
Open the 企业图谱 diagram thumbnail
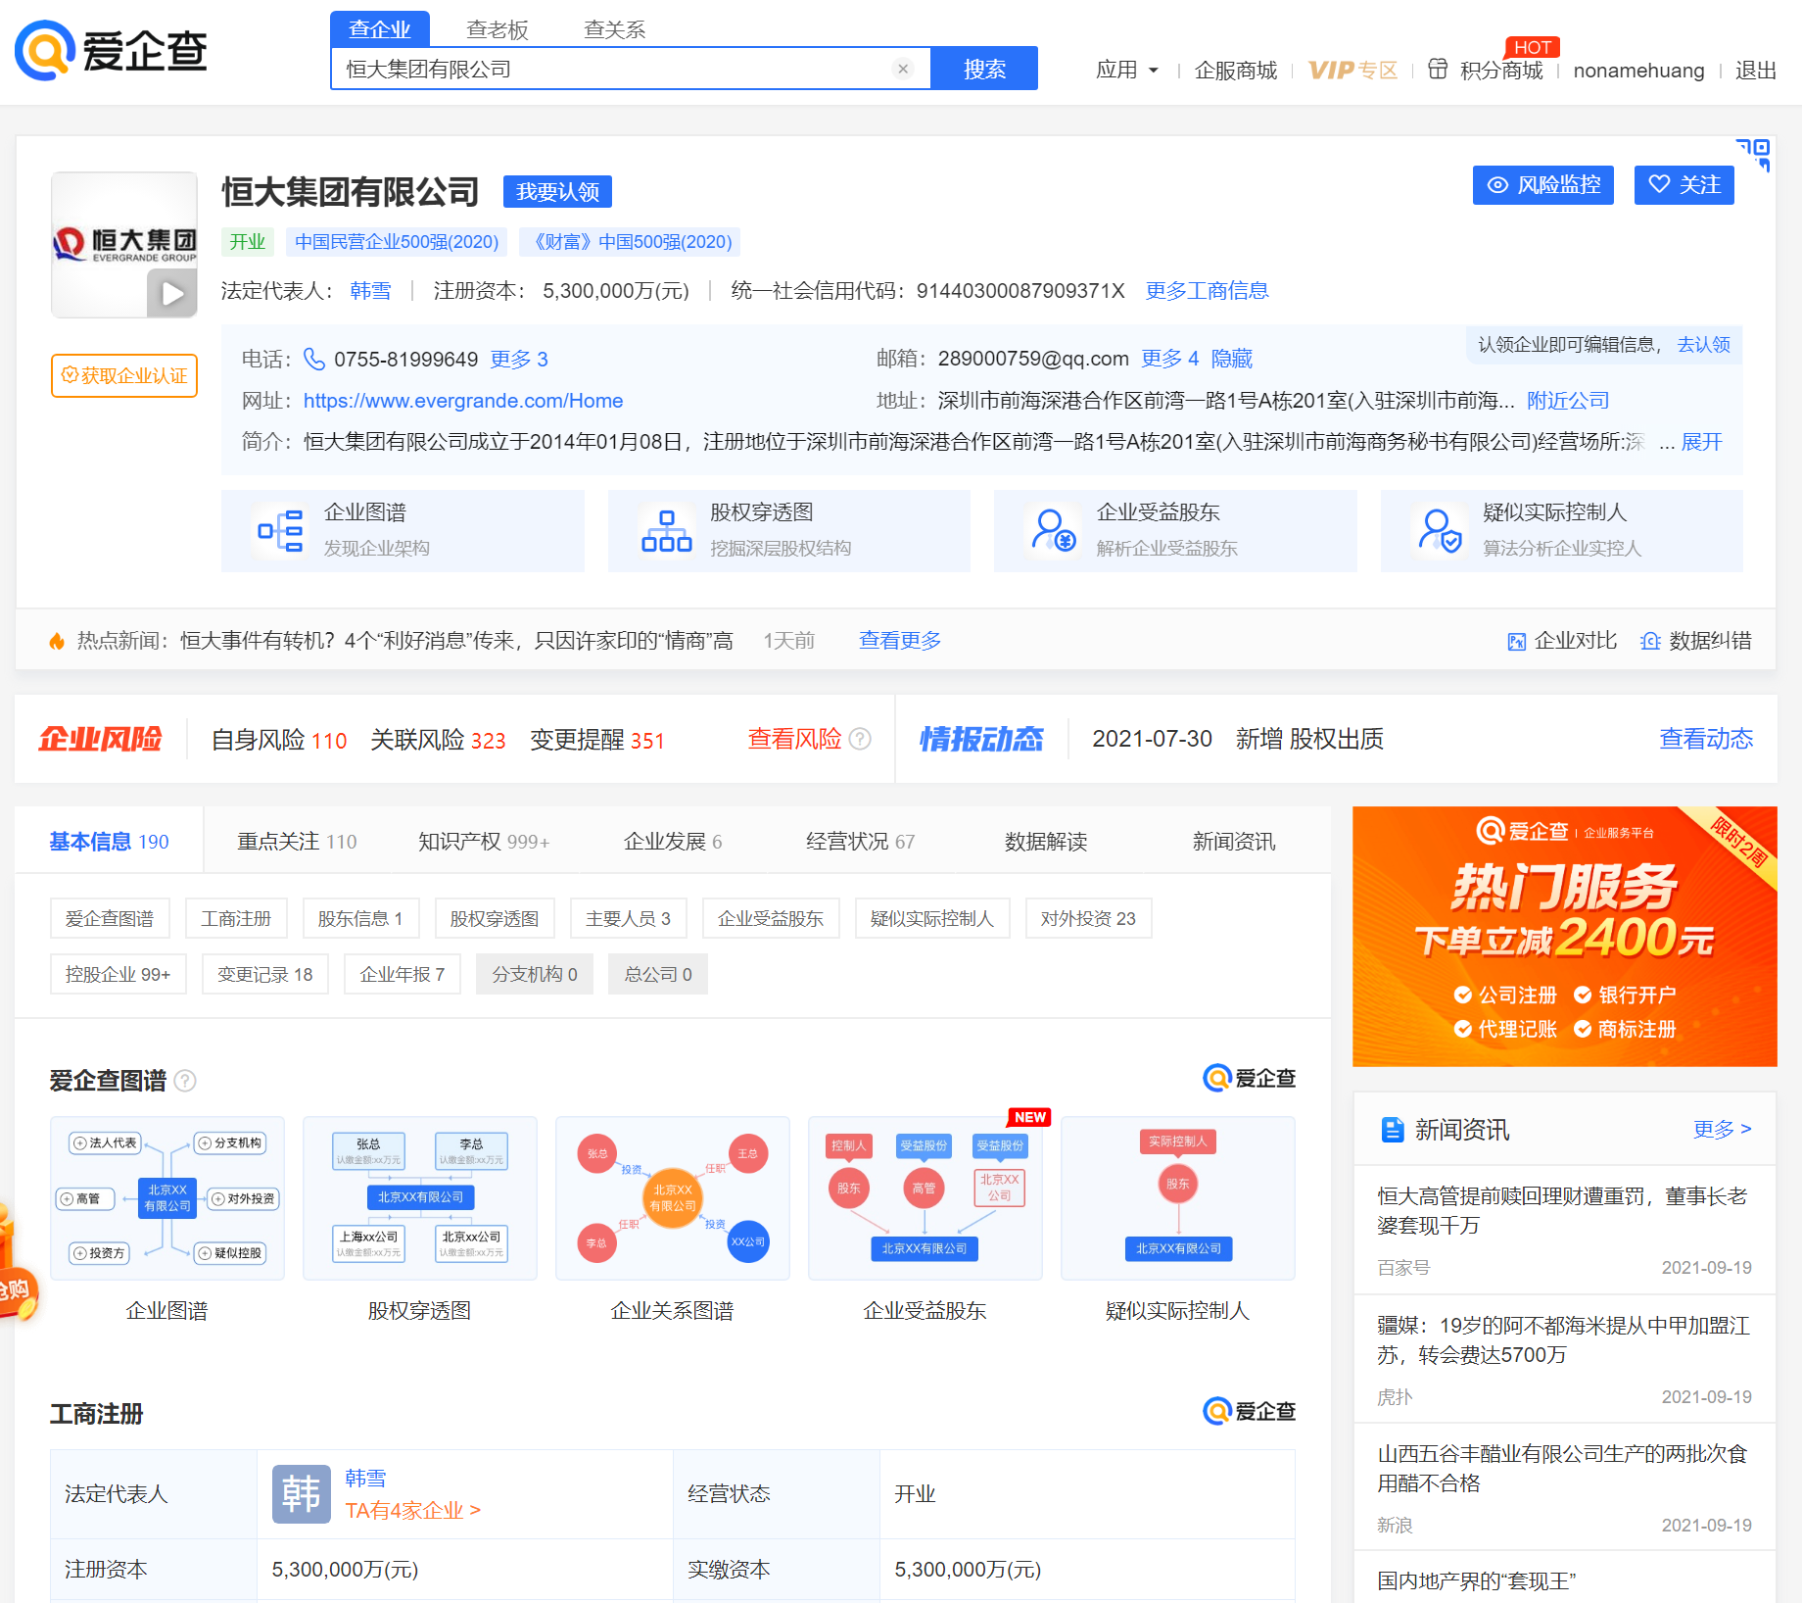point(167,1198)
